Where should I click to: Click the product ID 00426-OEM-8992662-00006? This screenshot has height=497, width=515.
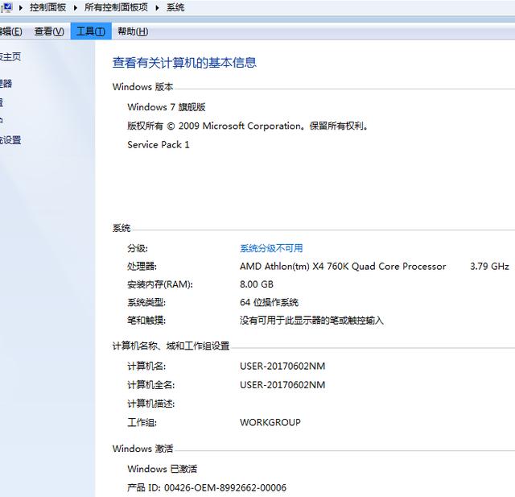(225, 487)
